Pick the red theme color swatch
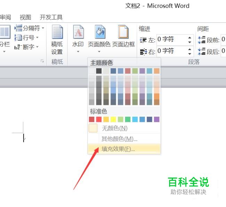Screen dimensions: 226x207 pos(128,71)
